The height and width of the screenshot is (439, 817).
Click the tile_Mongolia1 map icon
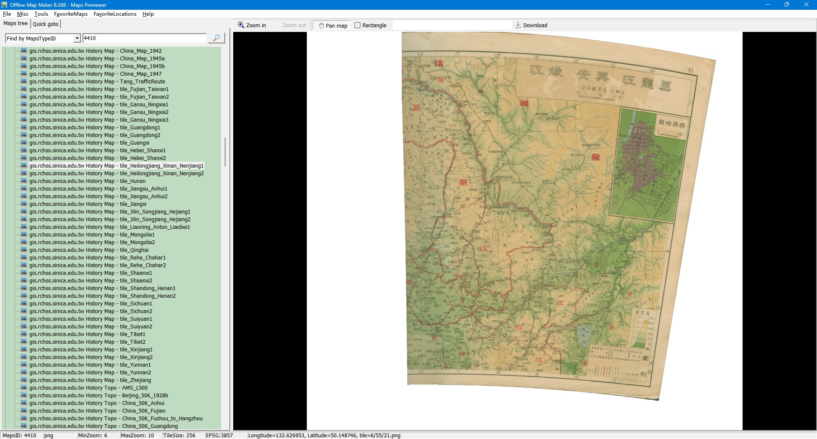(x=24, y=234)
